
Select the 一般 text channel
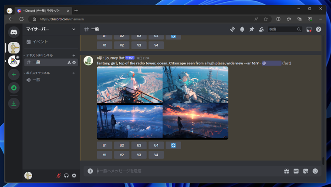51,62
